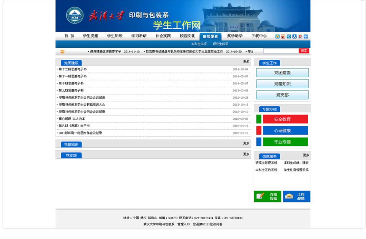Open 第十期思潮电子书 article
The image size is (366, 239).
coord(71,83)
